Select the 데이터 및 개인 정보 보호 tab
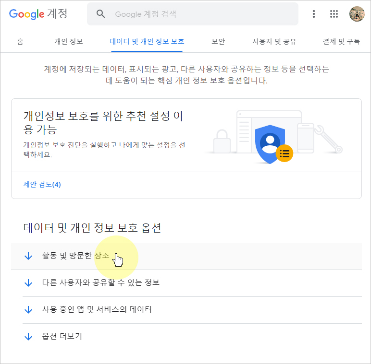 (x=147, y=42)
